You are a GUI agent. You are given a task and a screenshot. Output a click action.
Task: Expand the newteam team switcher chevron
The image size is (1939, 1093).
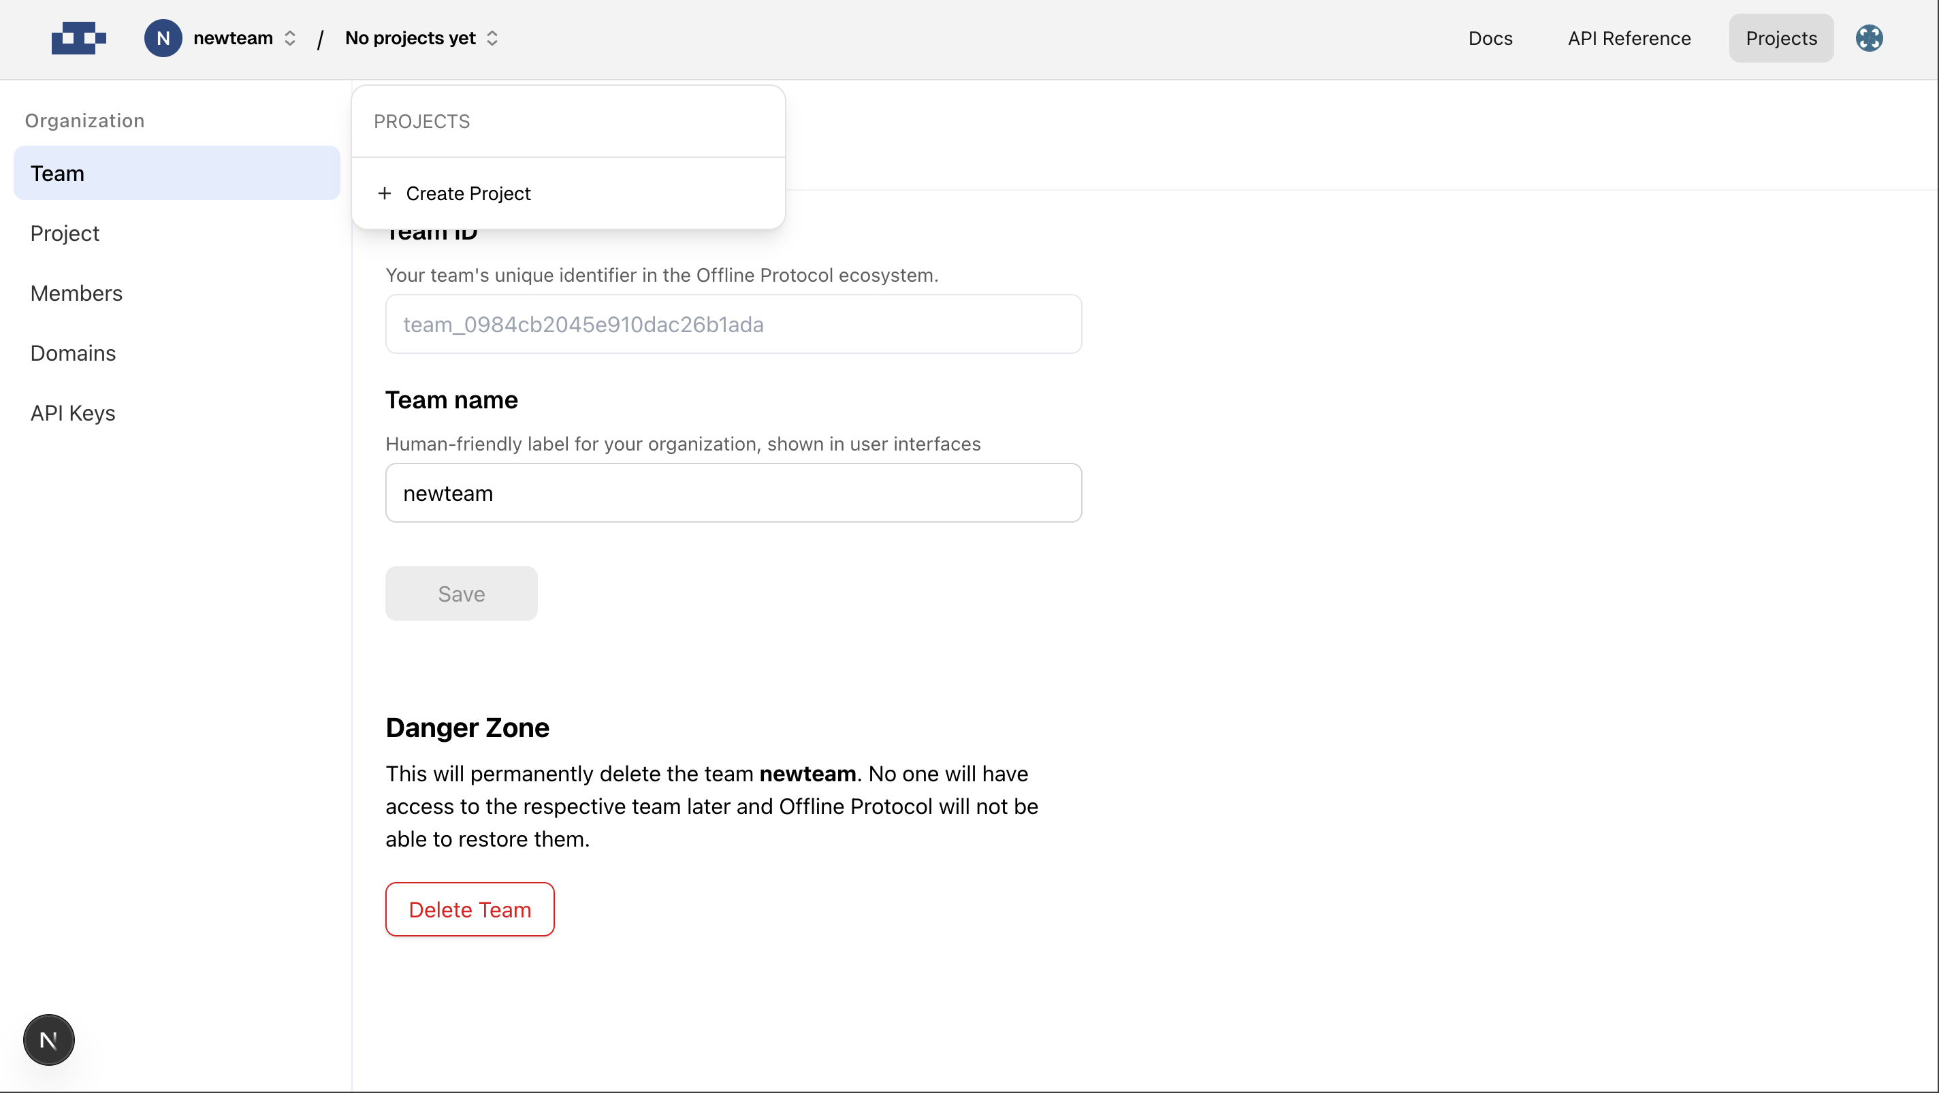point(290,37)
